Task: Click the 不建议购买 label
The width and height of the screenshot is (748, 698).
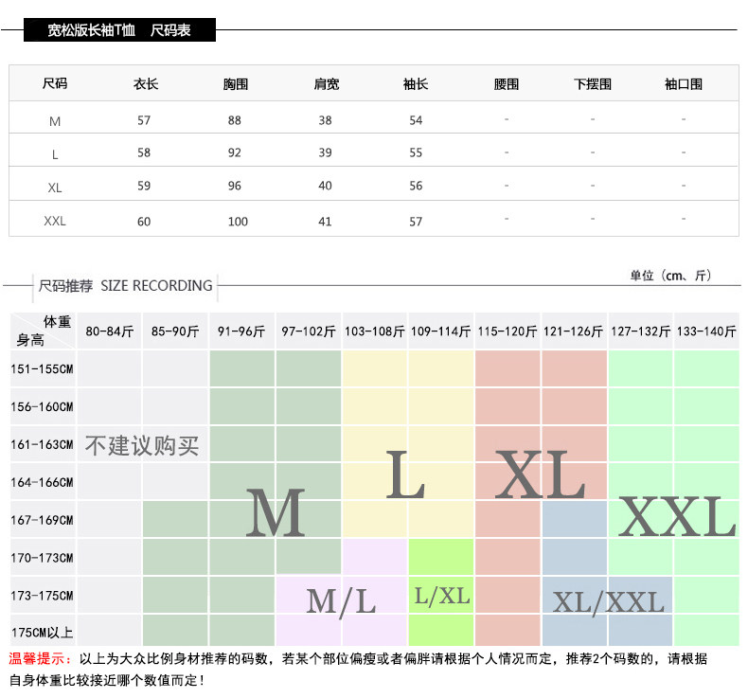Action: coord(142,446)
